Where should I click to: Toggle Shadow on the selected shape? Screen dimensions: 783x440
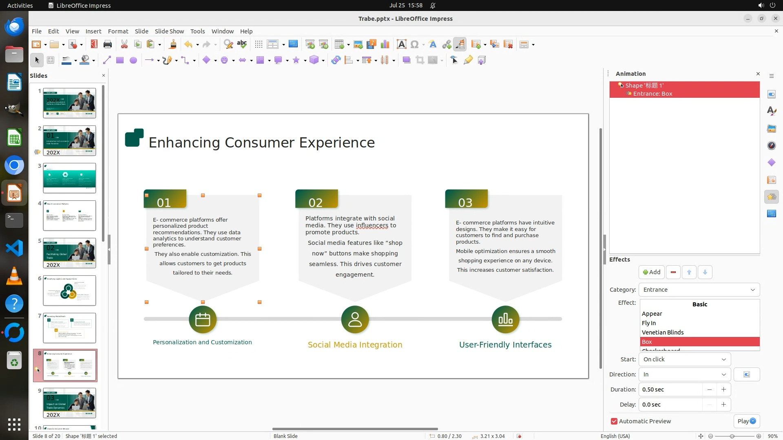click(406, 60)
